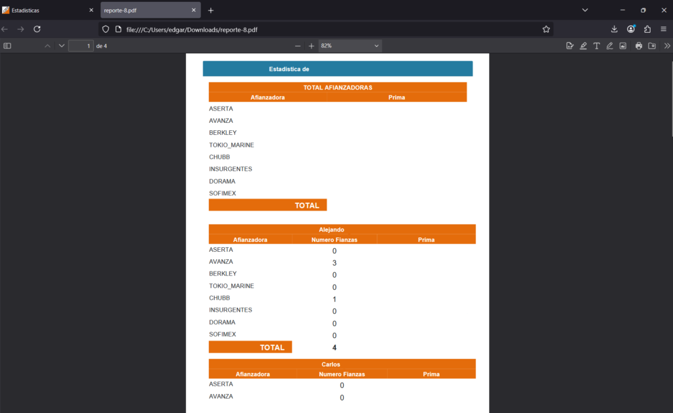Viewport: 673px width, 413px height.
Task: Select the freehand draw tool
Action: click(x=609, y=46)
